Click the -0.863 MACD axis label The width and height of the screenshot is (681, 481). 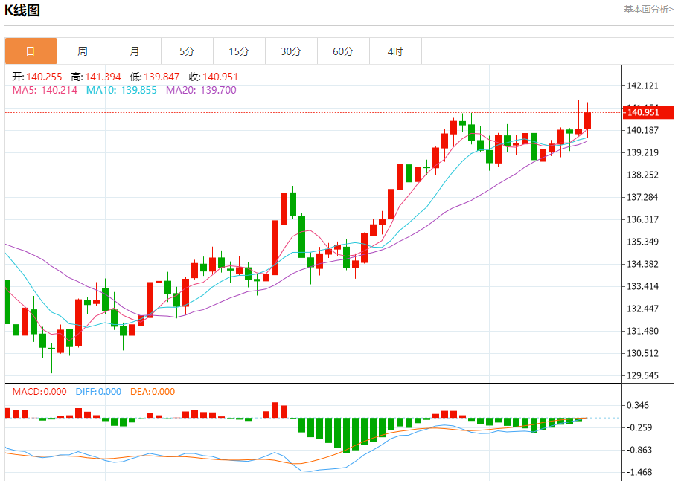(639, 450)
